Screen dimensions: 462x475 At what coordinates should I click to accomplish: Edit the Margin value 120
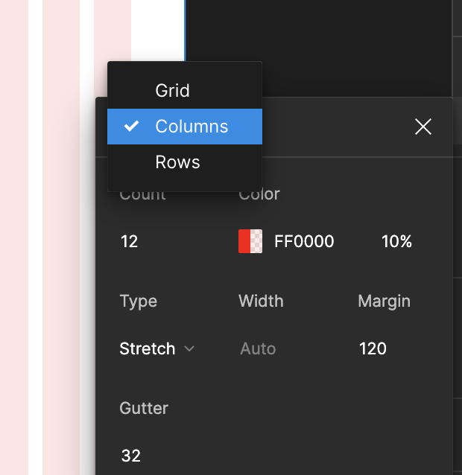click(x=373, y=348)
